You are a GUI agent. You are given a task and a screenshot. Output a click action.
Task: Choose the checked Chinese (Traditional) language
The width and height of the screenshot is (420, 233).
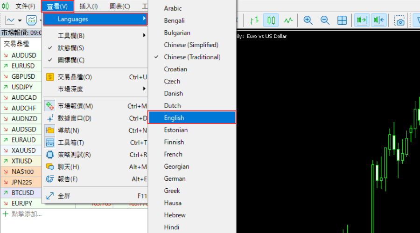coord(192,57)
